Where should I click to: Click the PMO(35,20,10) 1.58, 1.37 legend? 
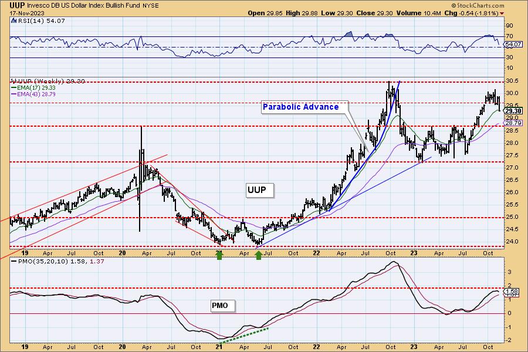tap(57, 261)
